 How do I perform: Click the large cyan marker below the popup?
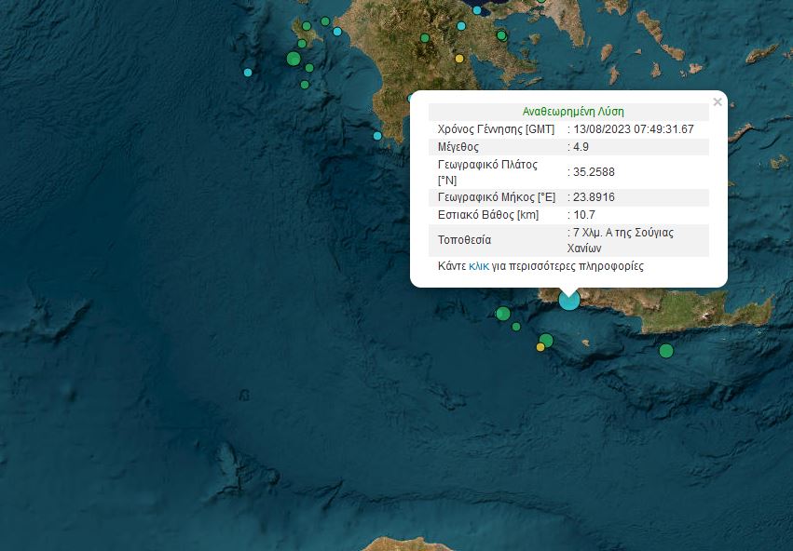568,300
